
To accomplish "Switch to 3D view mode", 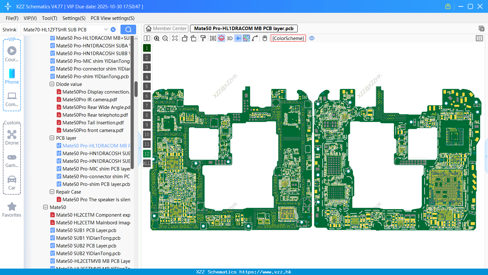I will [x=229, y=38].
